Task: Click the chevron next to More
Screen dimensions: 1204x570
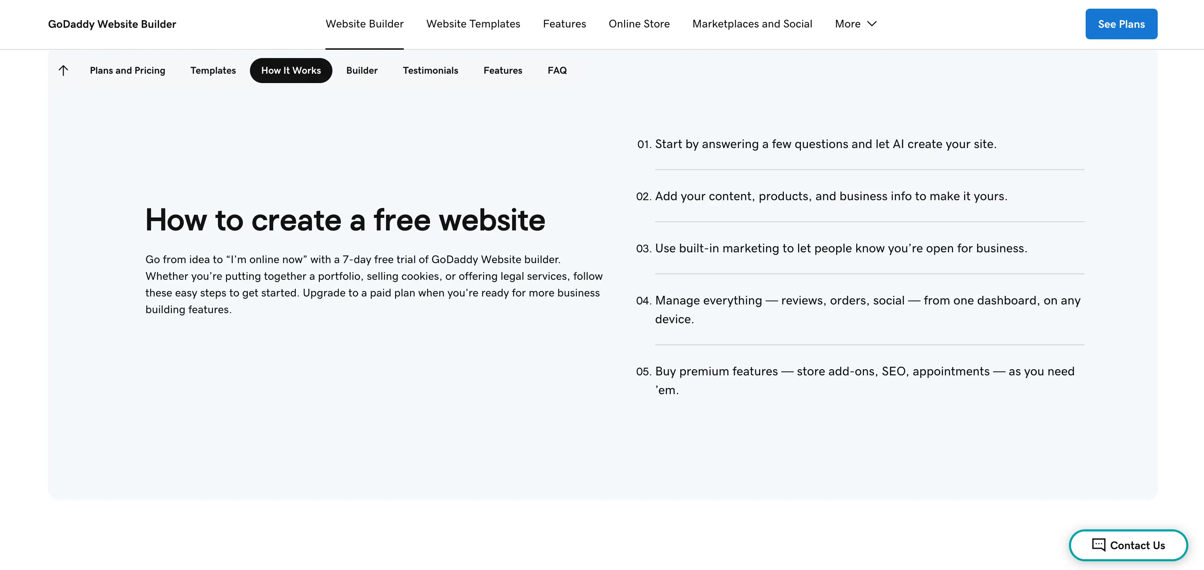Action: click(872, 24)
